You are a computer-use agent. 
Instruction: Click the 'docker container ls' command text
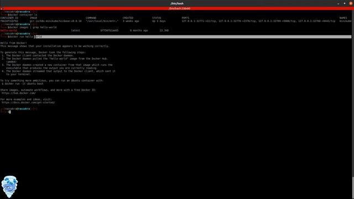click(23, 15)
